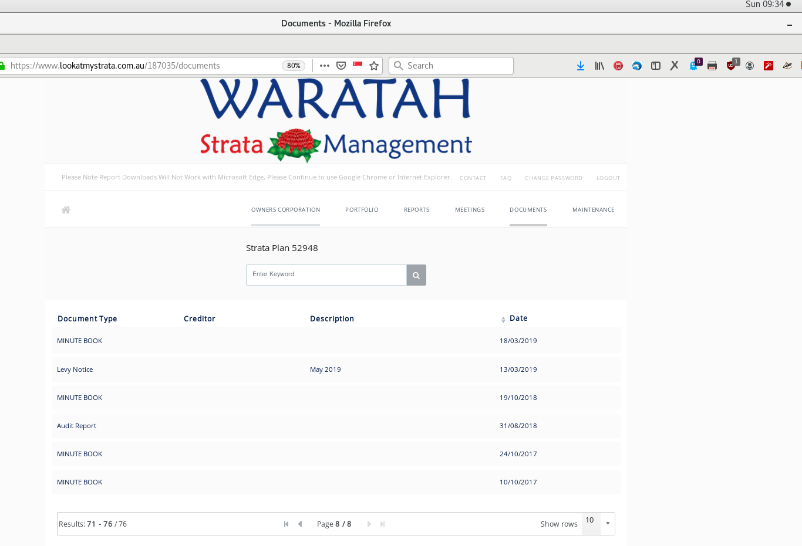Click the Singapore flag icon in address bar
Image resolution: width=802 pixels, height=546 pixels.
358,64
